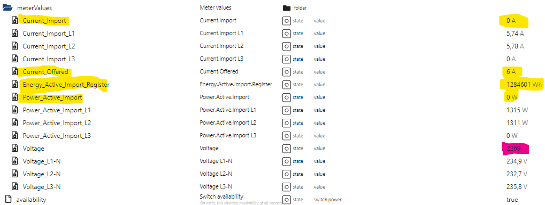Click the Voltage_L1-N file lock icon
This screenshot has width=545, height=205.
(14, 161)
